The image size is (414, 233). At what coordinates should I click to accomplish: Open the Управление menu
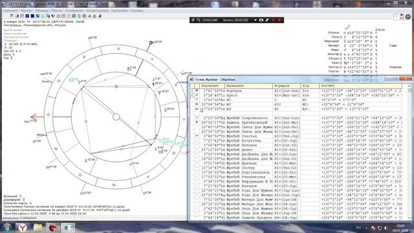(74, 10)
